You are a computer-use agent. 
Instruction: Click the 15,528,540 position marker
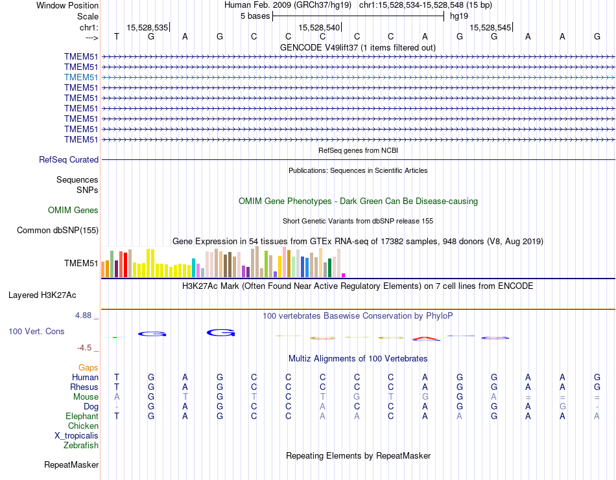click(x=319, y=27)
